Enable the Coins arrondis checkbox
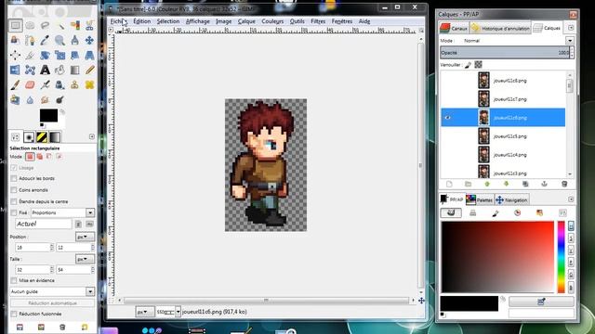 point(14,190)
